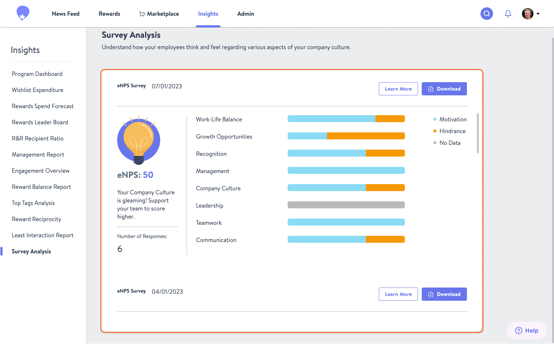
Task: Open the Rewards Spend Forecast report
Action: click(x=43, y=106)
